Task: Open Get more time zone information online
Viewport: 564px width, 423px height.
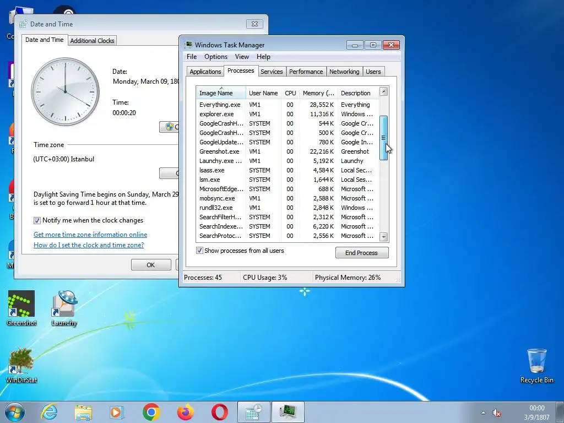Action: click(90, 235)
